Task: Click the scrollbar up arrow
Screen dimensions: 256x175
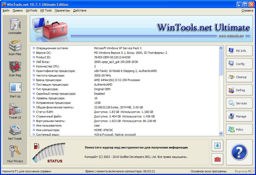Action: (221, 48)
